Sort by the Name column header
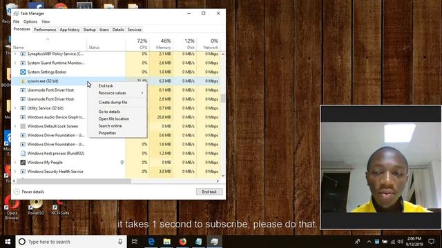The image size is (442, 248). pyautogui.click(x=49, y=44)
